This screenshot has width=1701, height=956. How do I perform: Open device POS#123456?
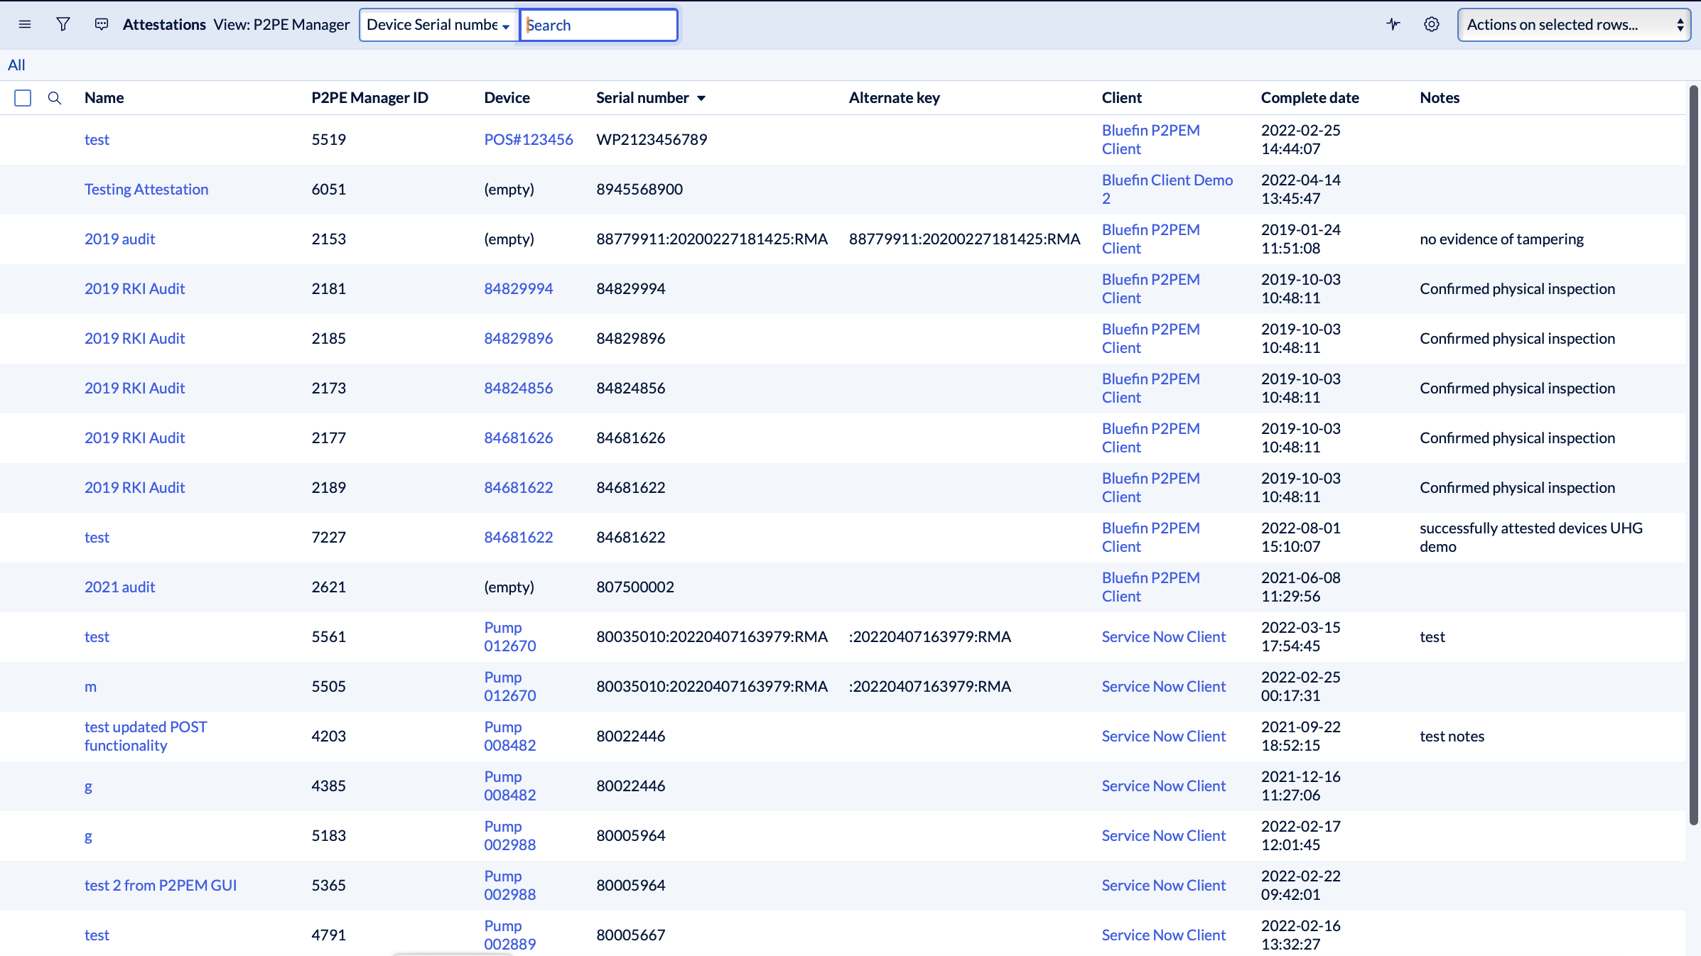(529, 139)
